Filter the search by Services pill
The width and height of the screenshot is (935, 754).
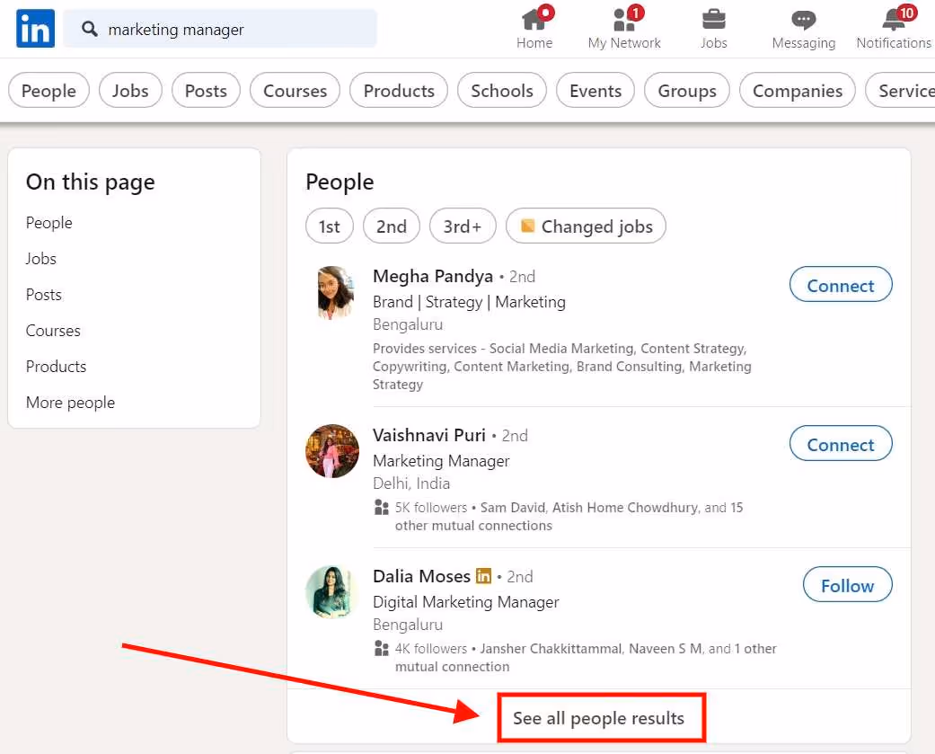pos(901,91)
